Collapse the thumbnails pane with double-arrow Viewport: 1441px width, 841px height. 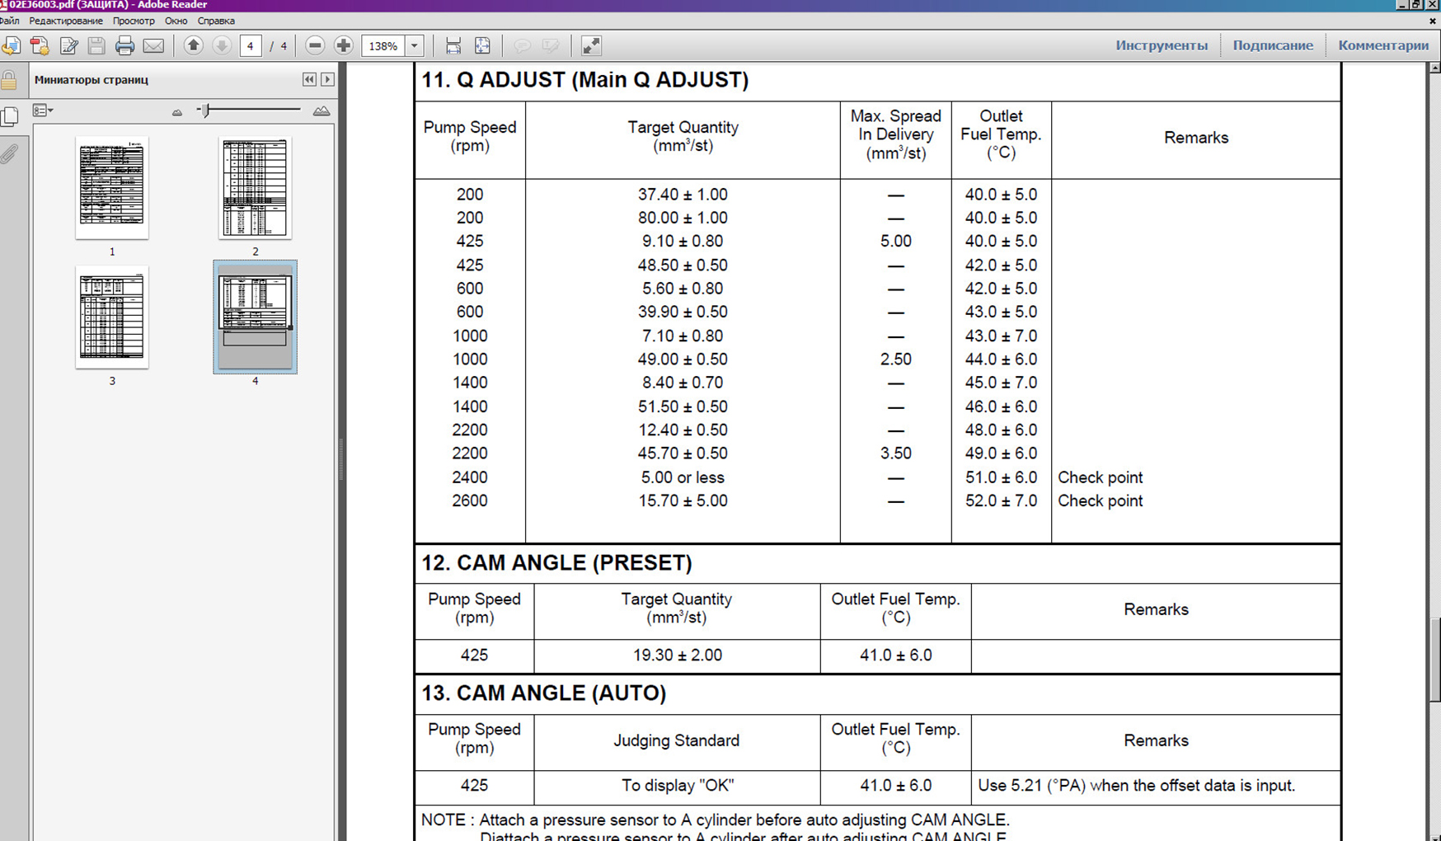tap(309, 80)
